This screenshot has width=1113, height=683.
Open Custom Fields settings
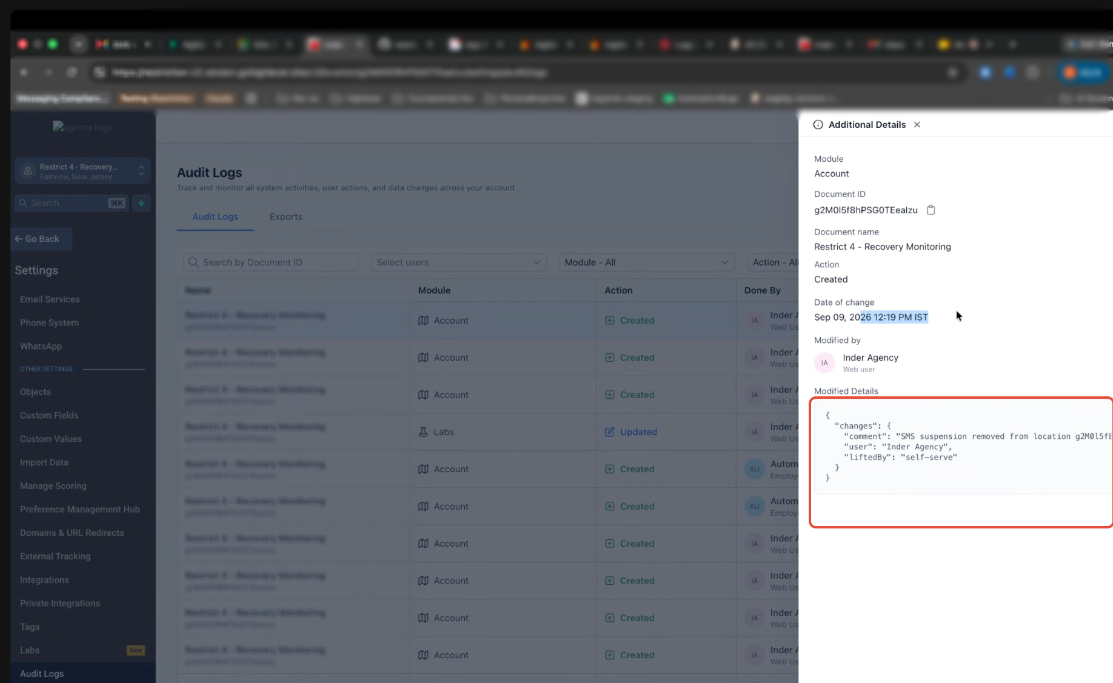49,416
